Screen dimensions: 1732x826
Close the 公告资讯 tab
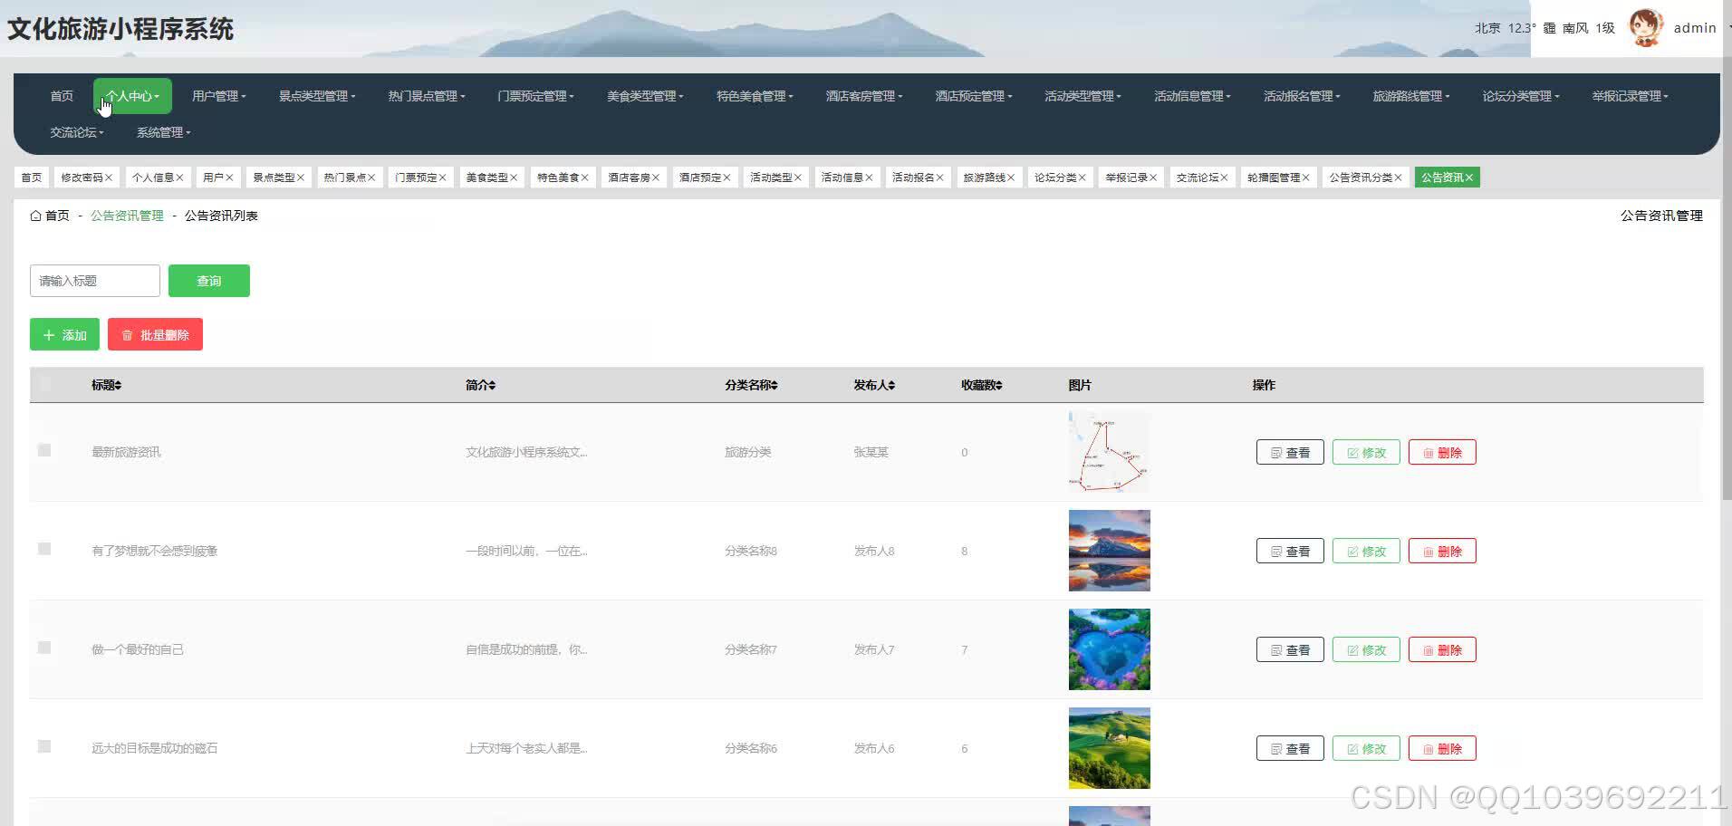tap(1470, 177)
